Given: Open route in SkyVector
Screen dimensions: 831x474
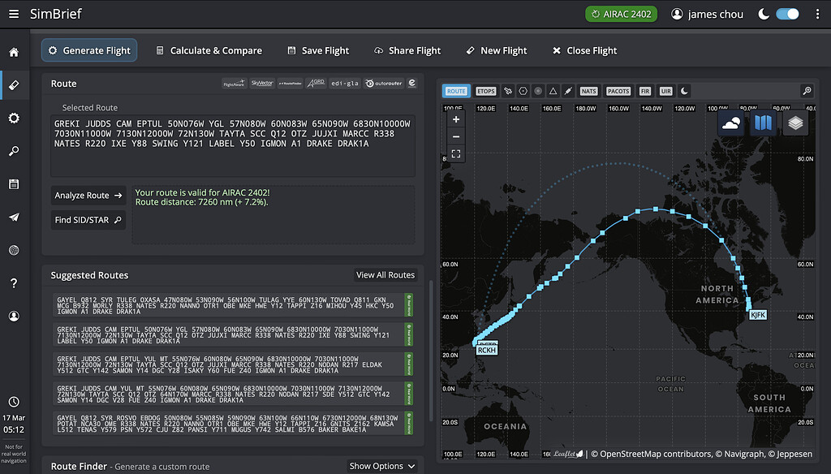Looking at the screenshot, I should [261, 84].
